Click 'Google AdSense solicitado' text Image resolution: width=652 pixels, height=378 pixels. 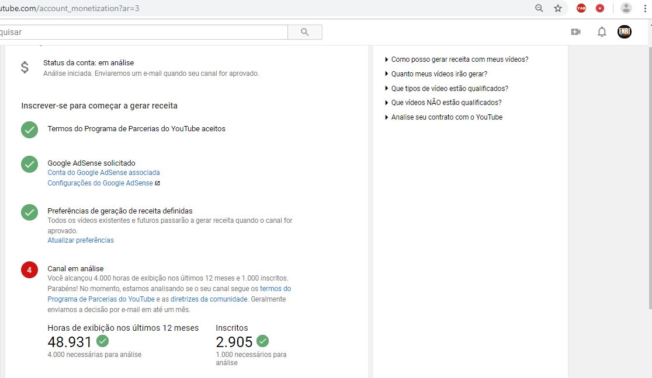pos(92,163)
